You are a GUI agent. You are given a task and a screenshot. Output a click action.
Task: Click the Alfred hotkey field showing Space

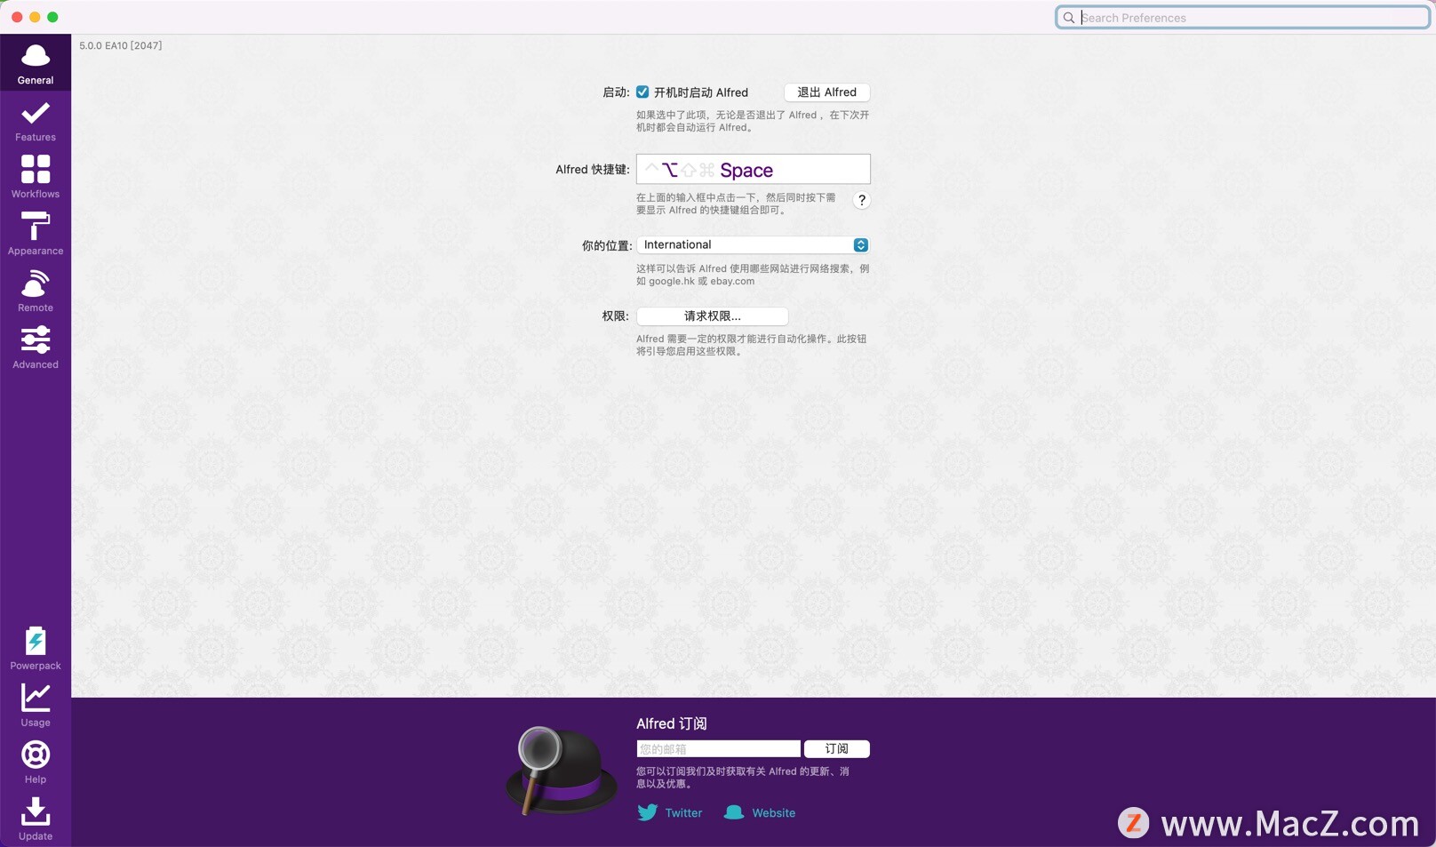[x=754, y=169]
